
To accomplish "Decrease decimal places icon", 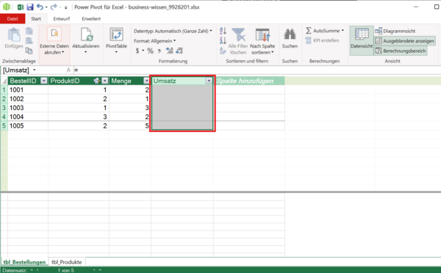I will (x=179, y=51).
